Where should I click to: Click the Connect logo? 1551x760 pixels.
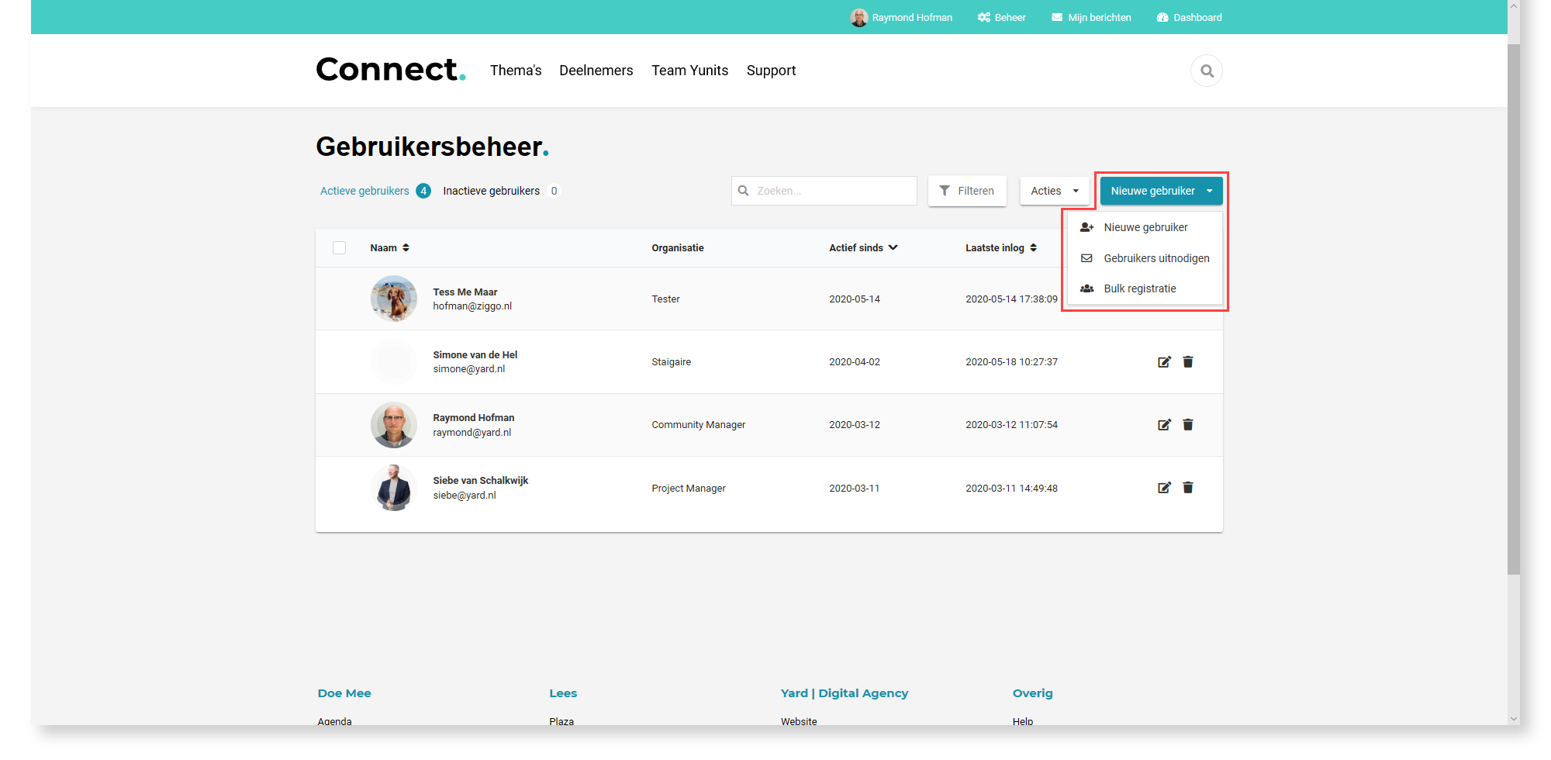[391, 70]
